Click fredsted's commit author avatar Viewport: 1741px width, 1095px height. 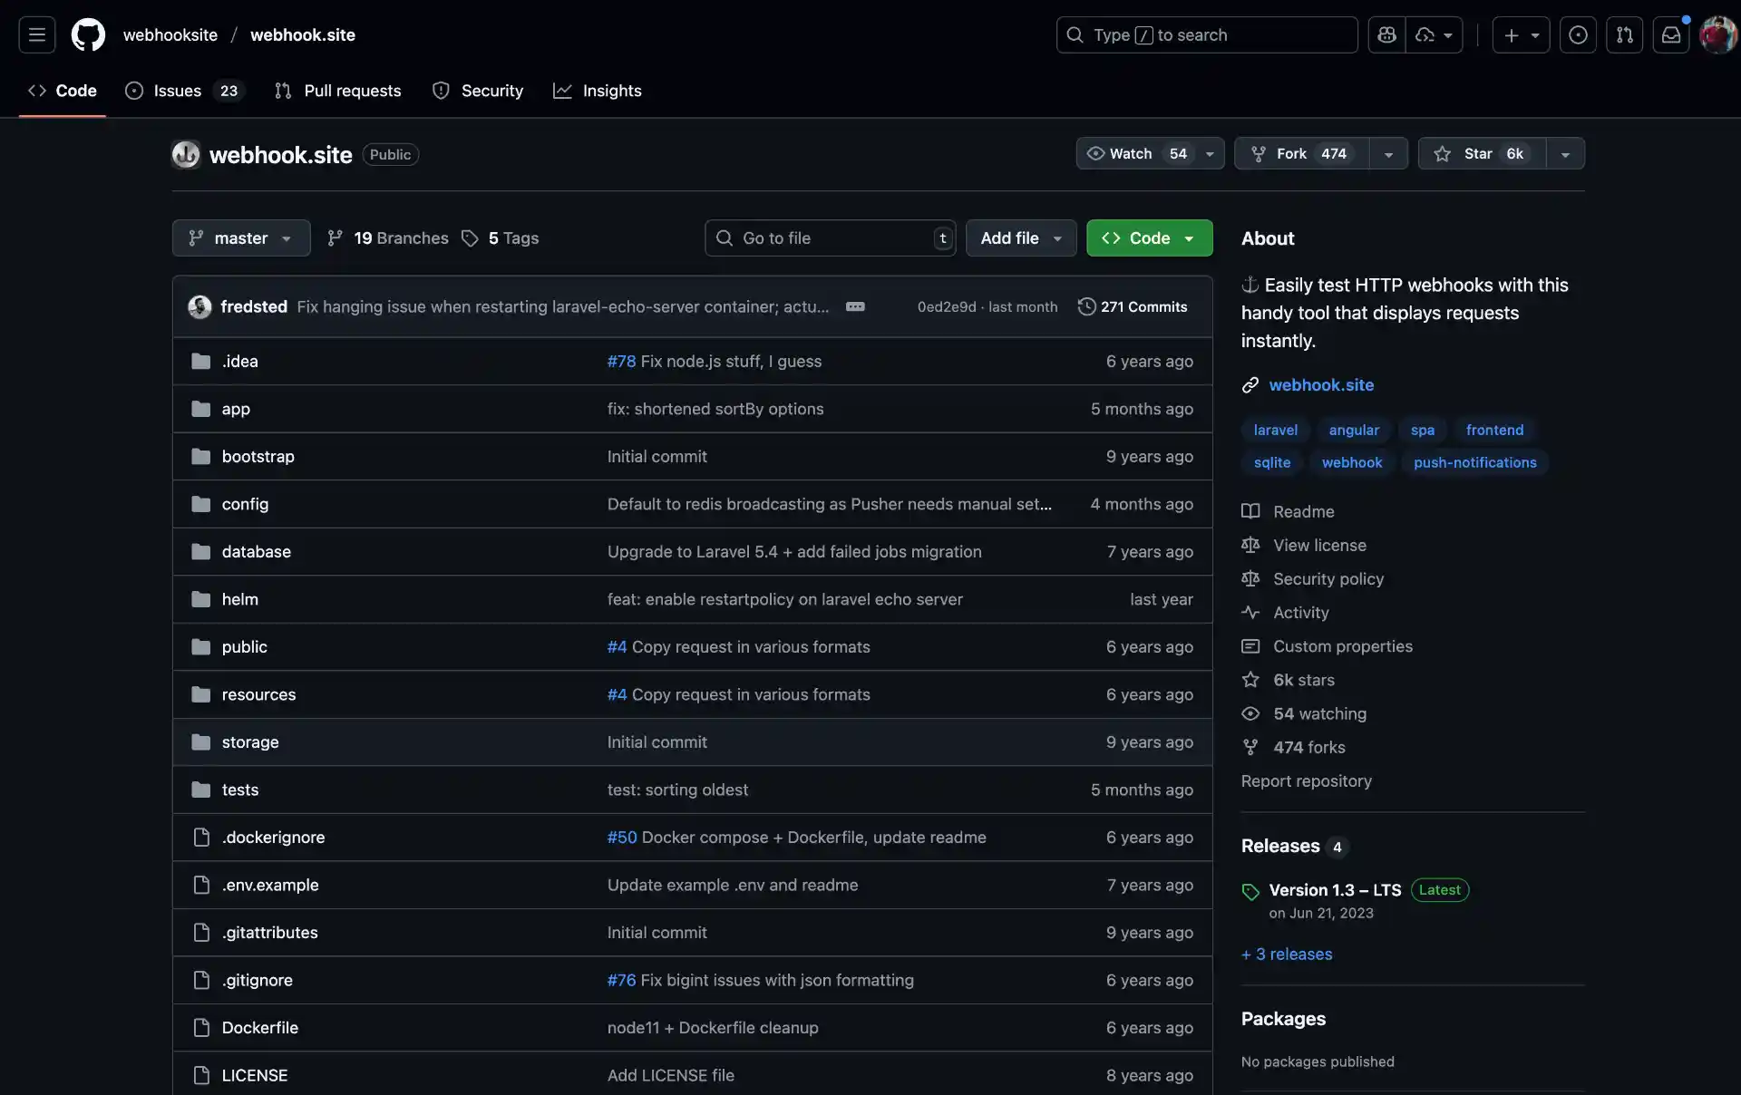pos(199,306)
